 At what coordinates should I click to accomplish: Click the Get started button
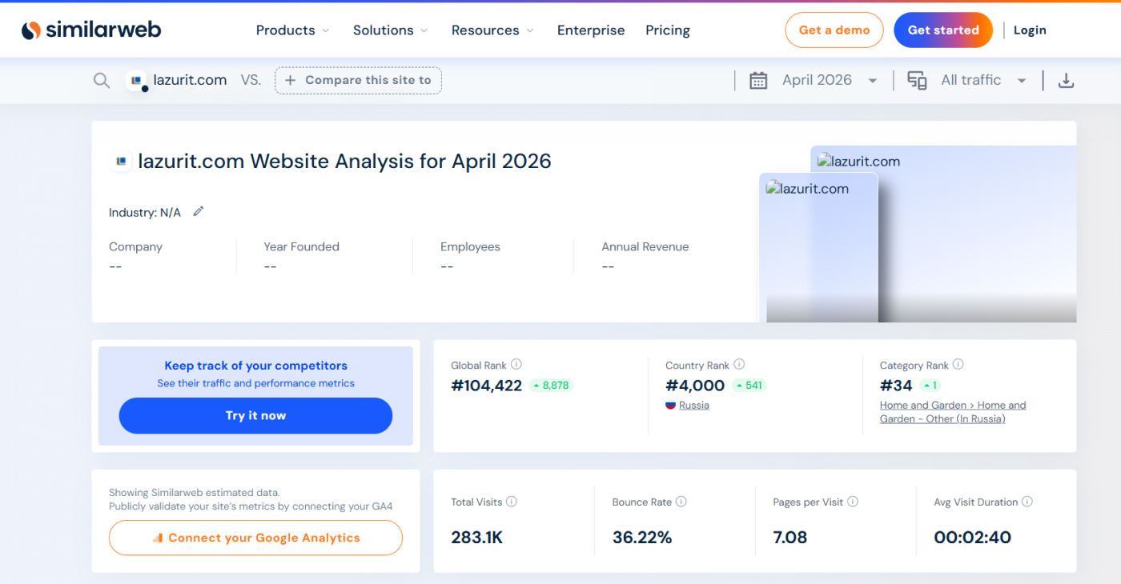click(x=943, y=30)
